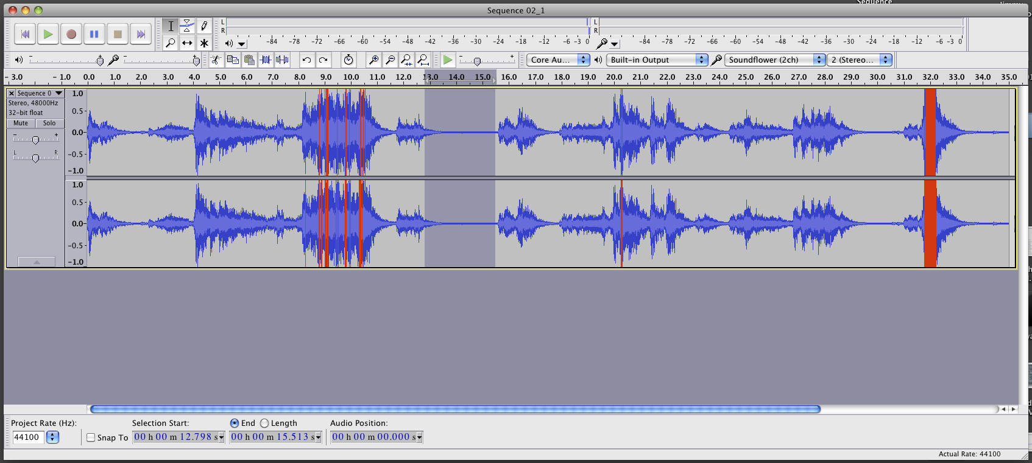Select the End radio button

(235, 423)
